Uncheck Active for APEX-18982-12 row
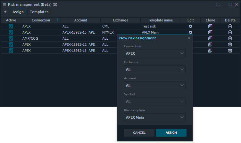The height and width of the screenshot is (143, 241). (11, 44)
